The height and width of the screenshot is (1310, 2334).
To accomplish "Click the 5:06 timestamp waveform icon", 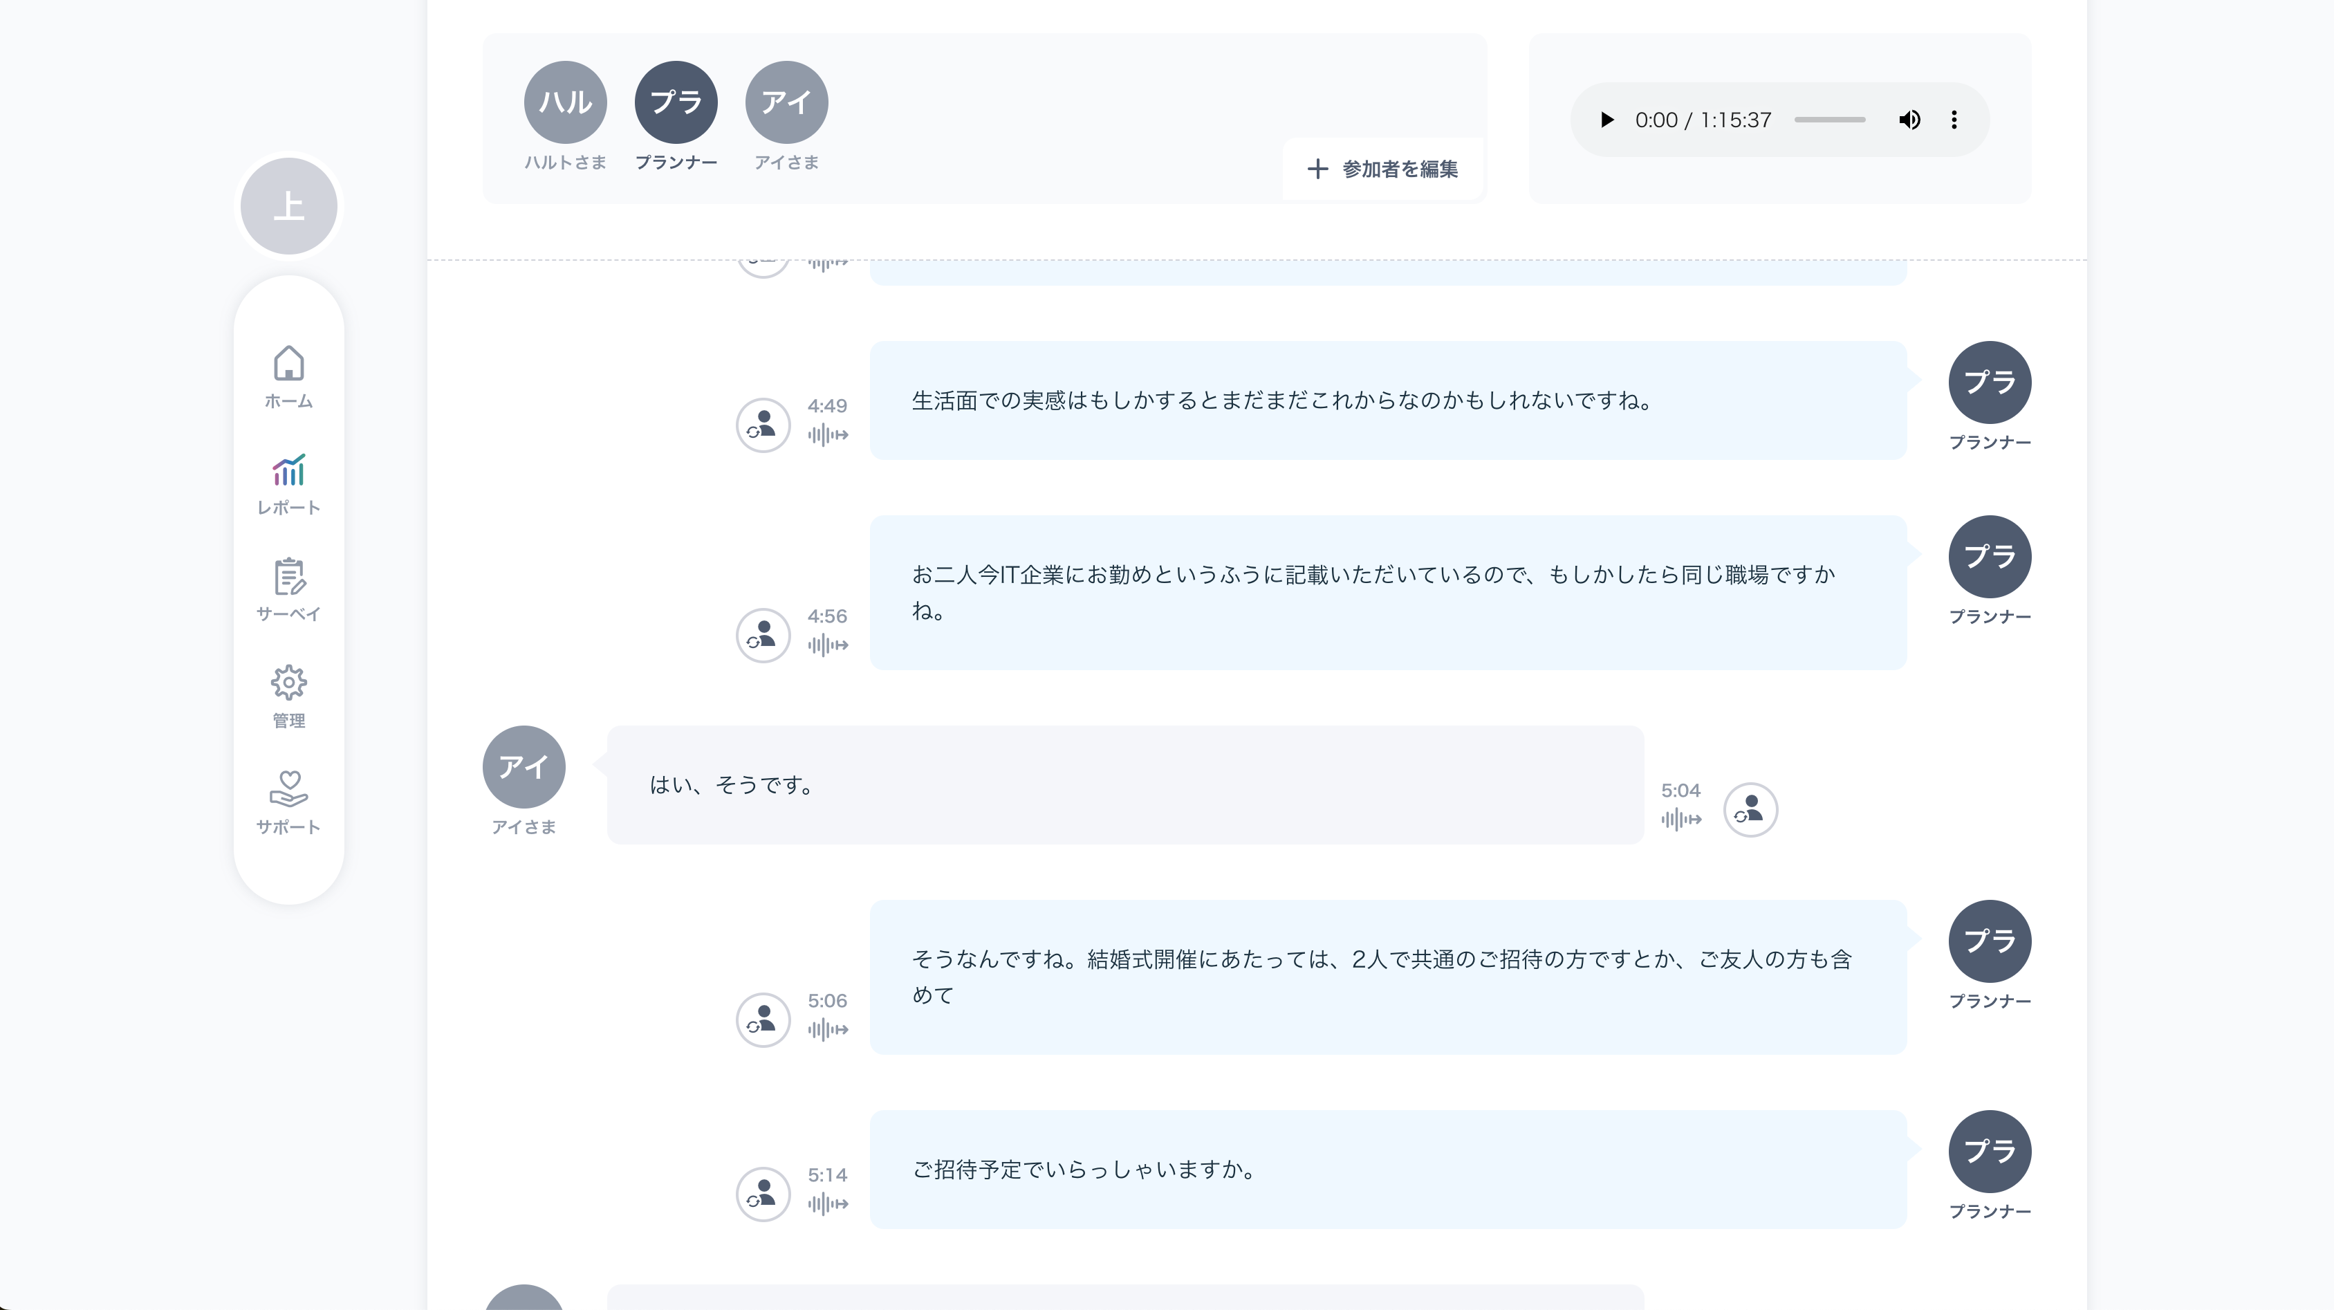I will [827, 1029].
